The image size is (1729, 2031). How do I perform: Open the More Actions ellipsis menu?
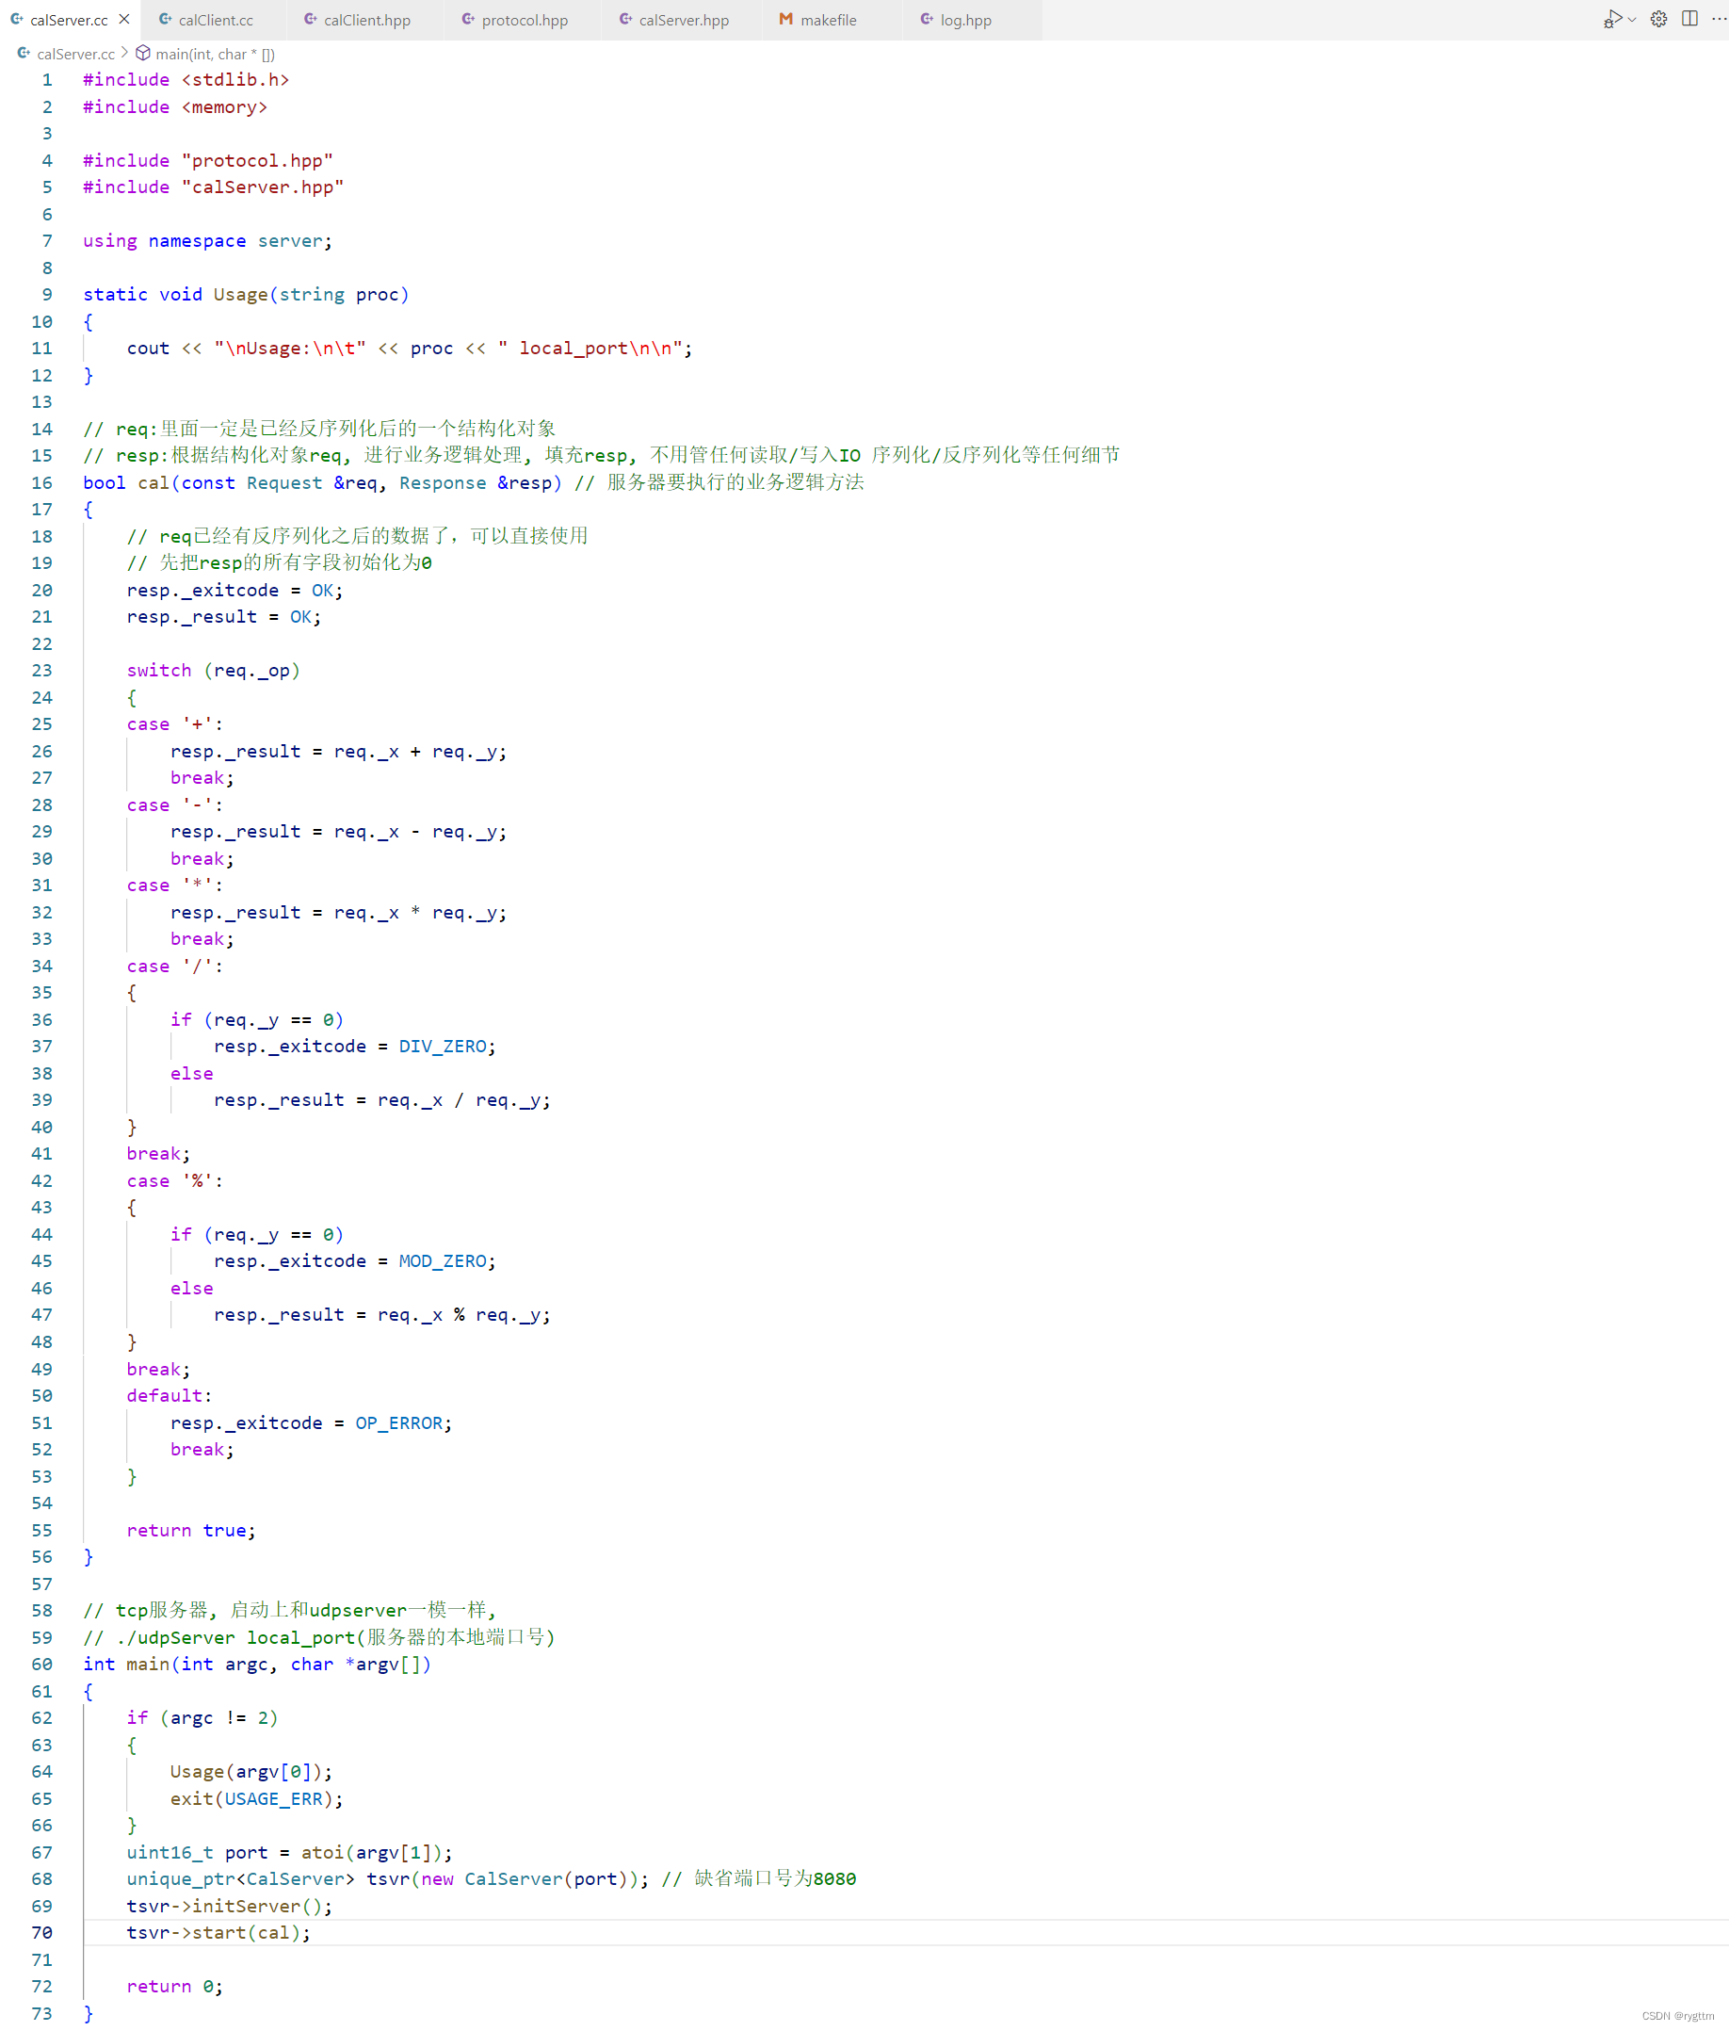(1719, 19)
